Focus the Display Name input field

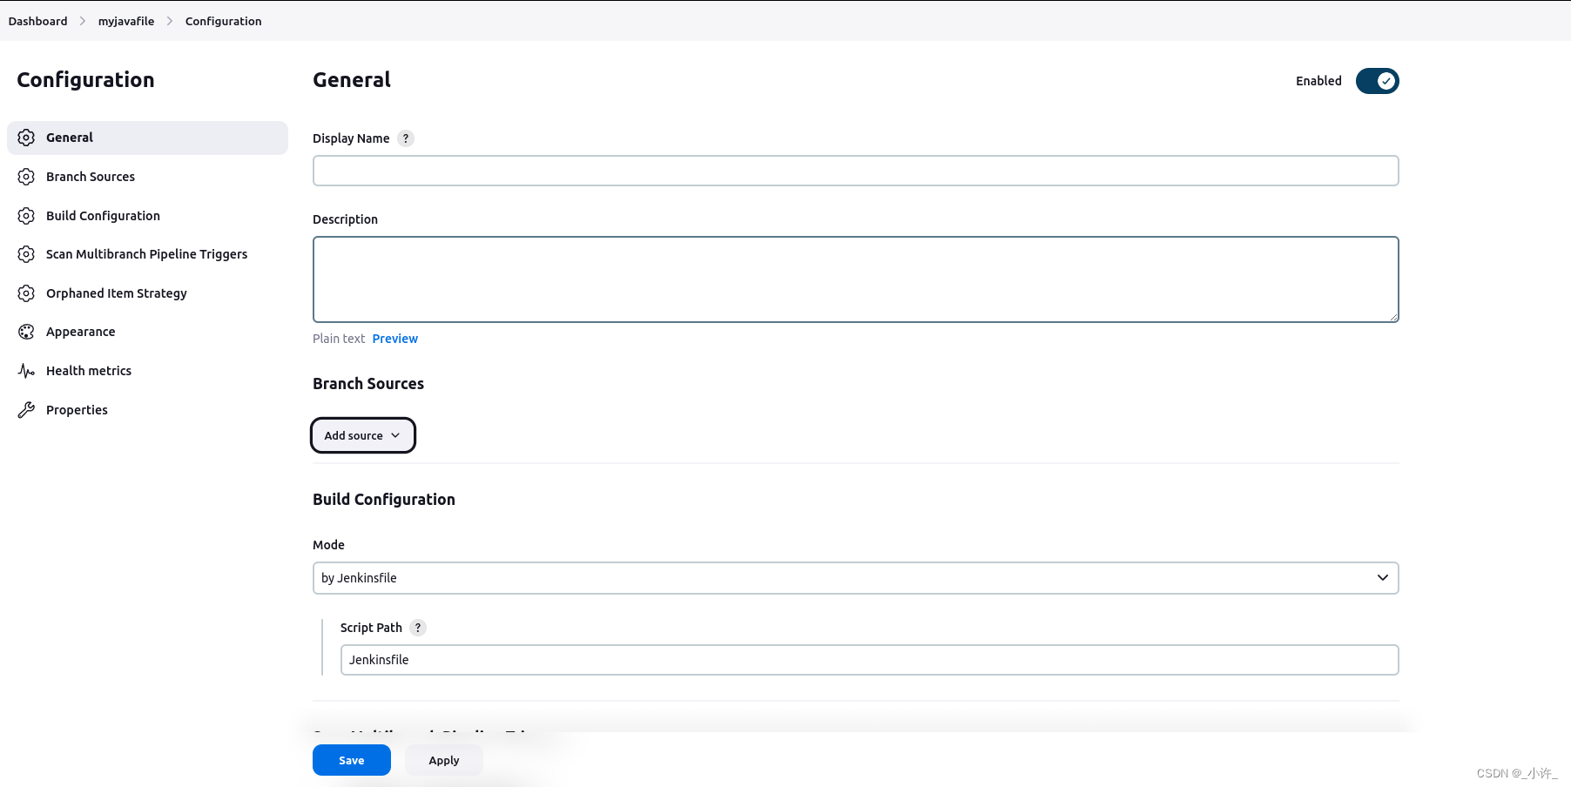(855, 171)
